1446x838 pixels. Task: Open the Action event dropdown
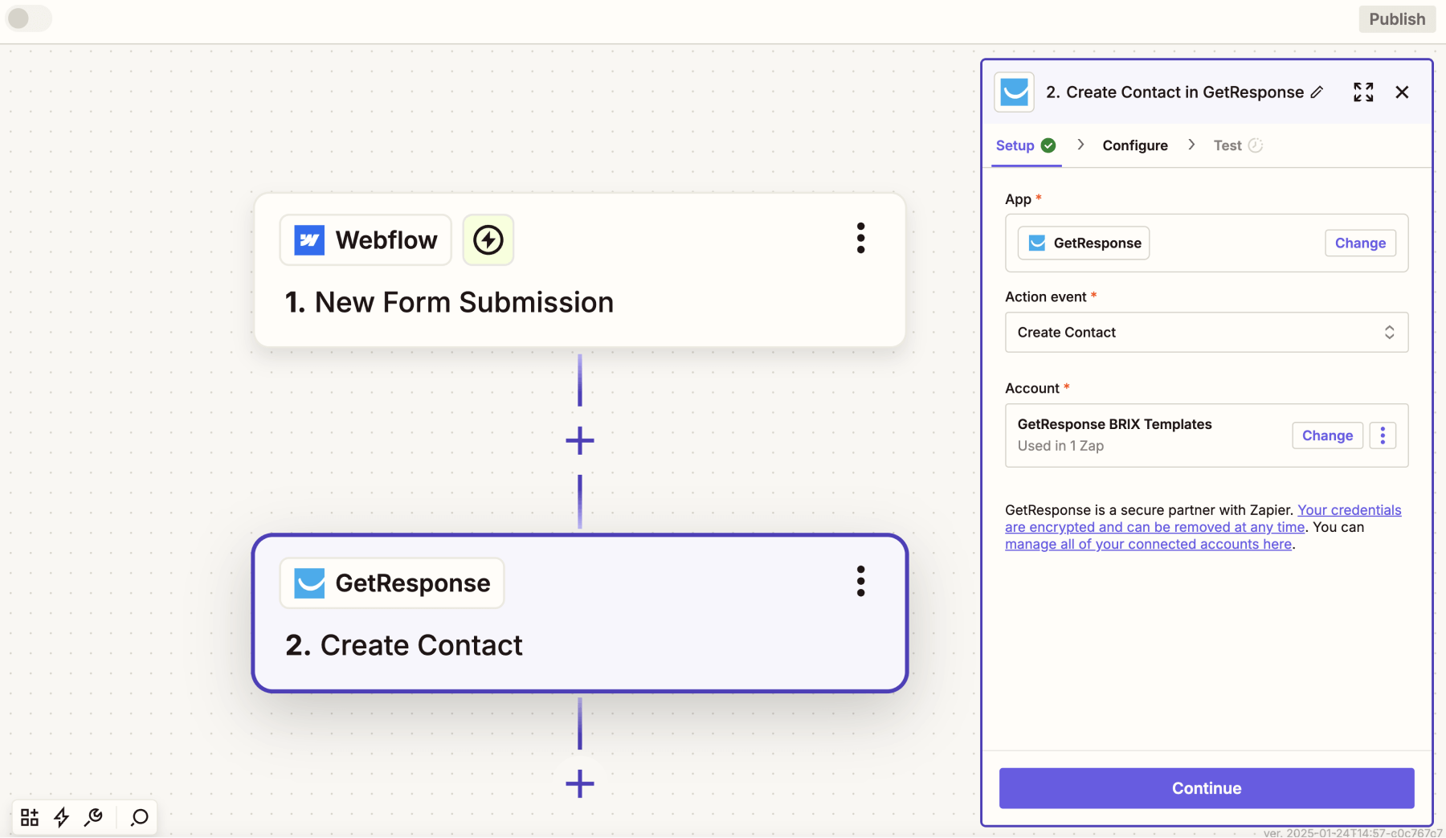coord(1207,333)
